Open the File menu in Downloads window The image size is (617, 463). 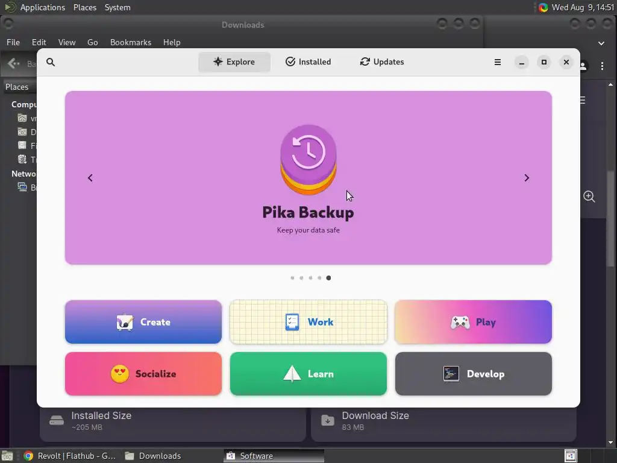[13, 42]
